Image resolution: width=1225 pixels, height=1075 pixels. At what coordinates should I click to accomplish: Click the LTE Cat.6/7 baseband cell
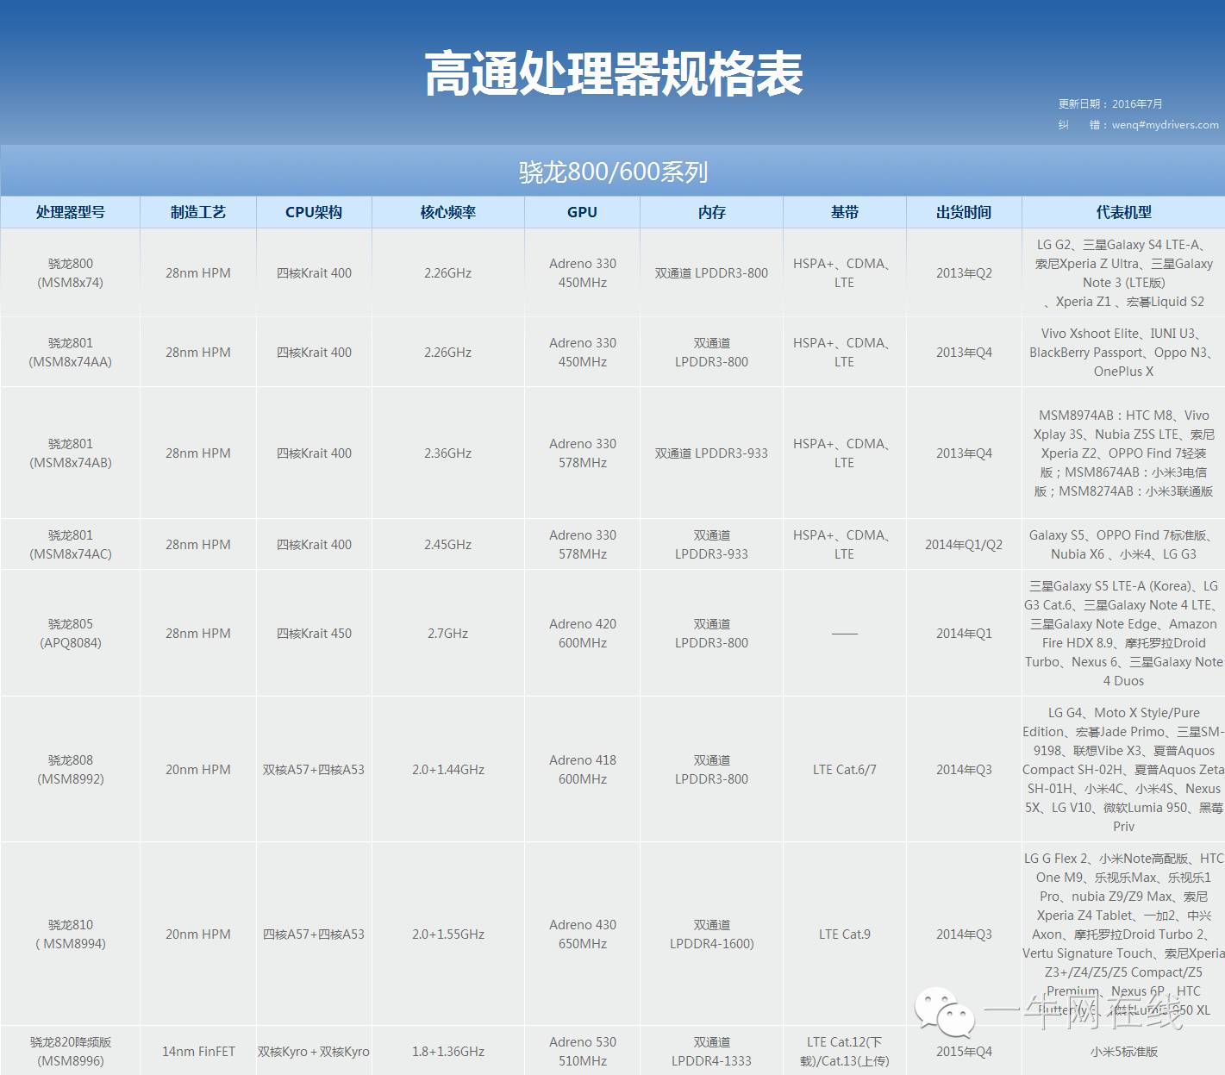pos(845,770)
